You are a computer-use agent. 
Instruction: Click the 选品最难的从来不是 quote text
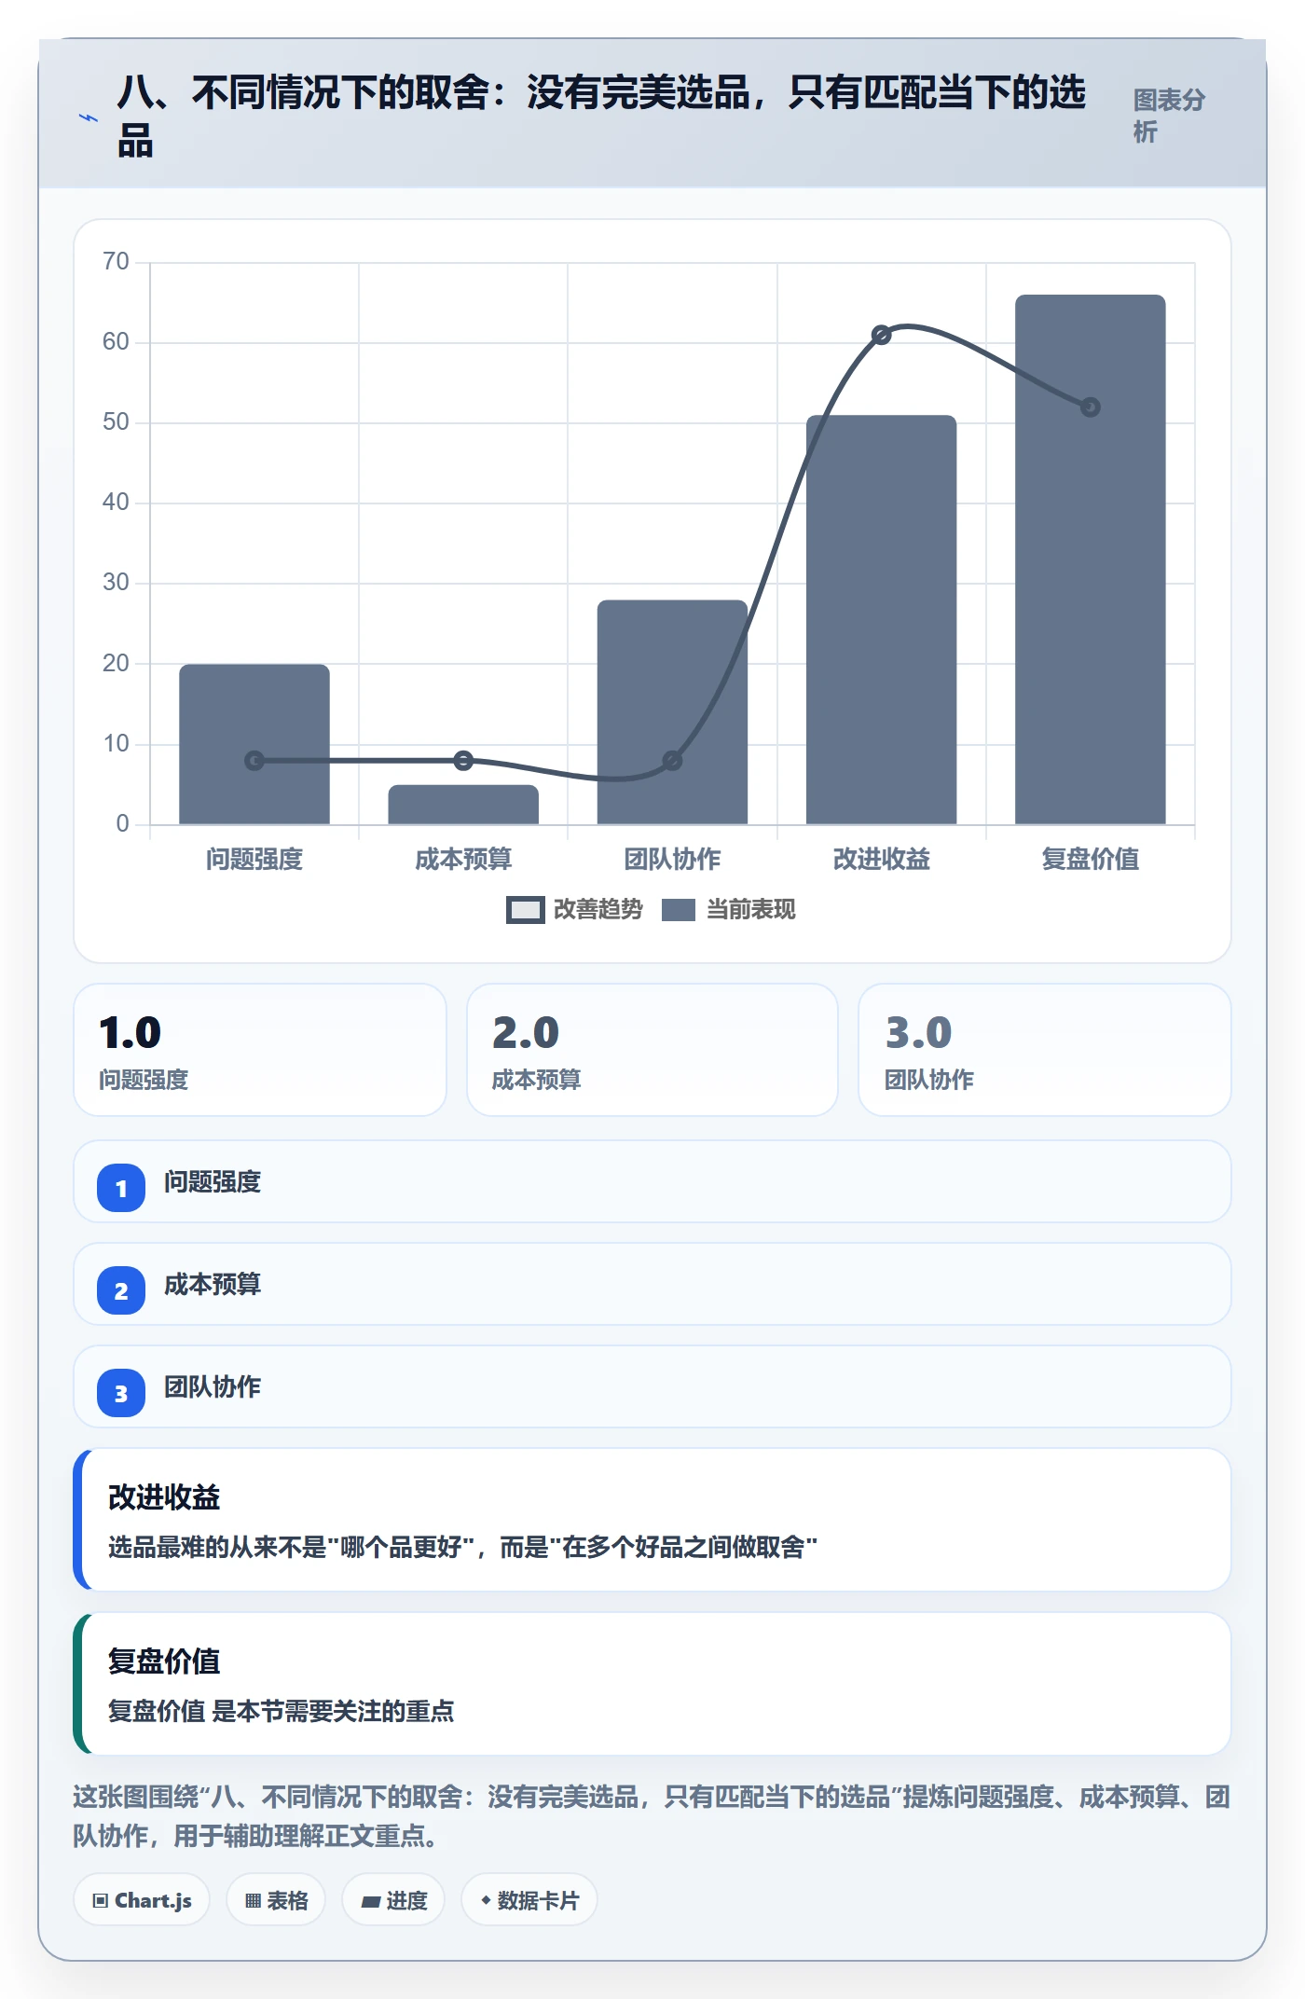click(462, 1548)
